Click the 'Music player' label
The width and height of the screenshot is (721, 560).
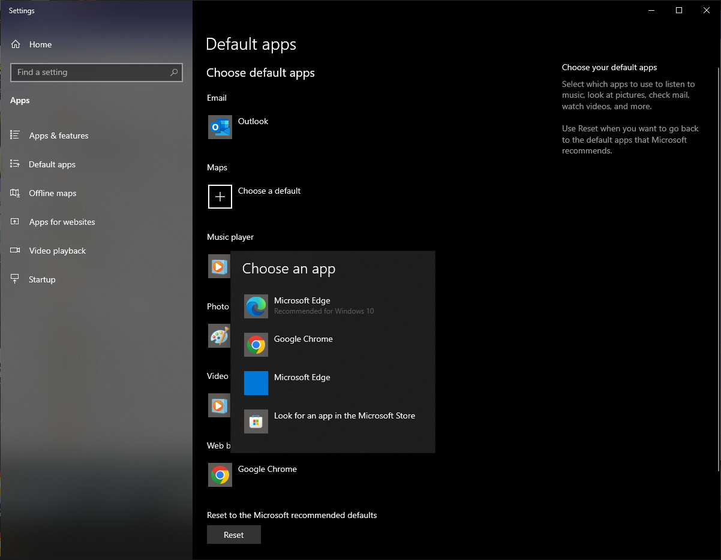tap(230, 237)
